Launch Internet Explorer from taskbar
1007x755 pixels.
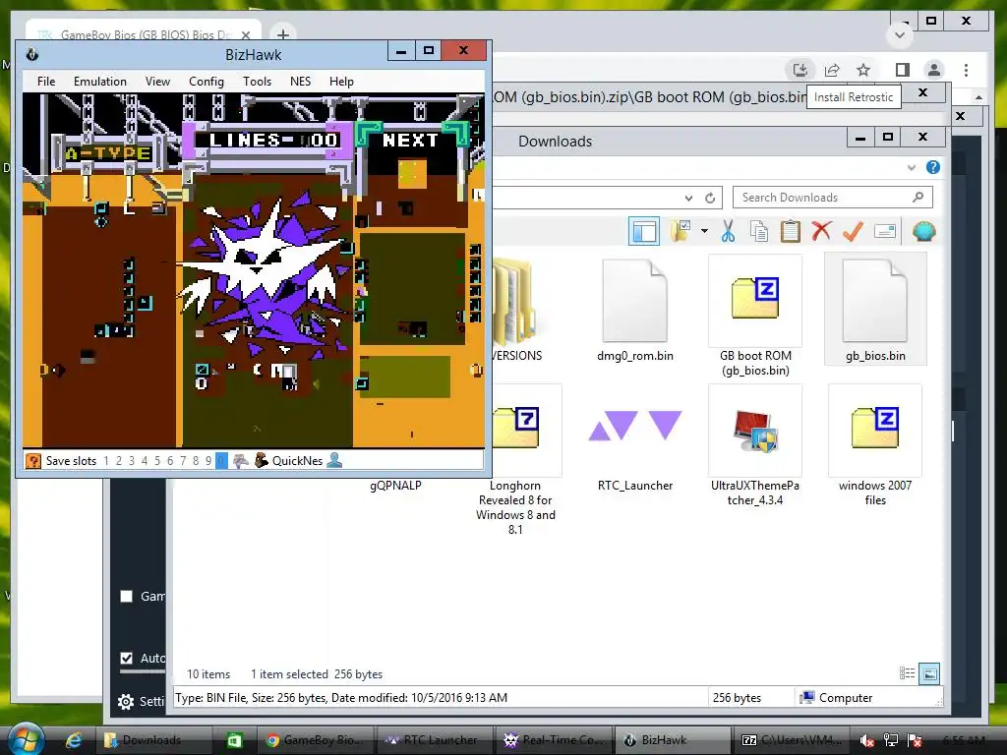[x=73, y=740]
